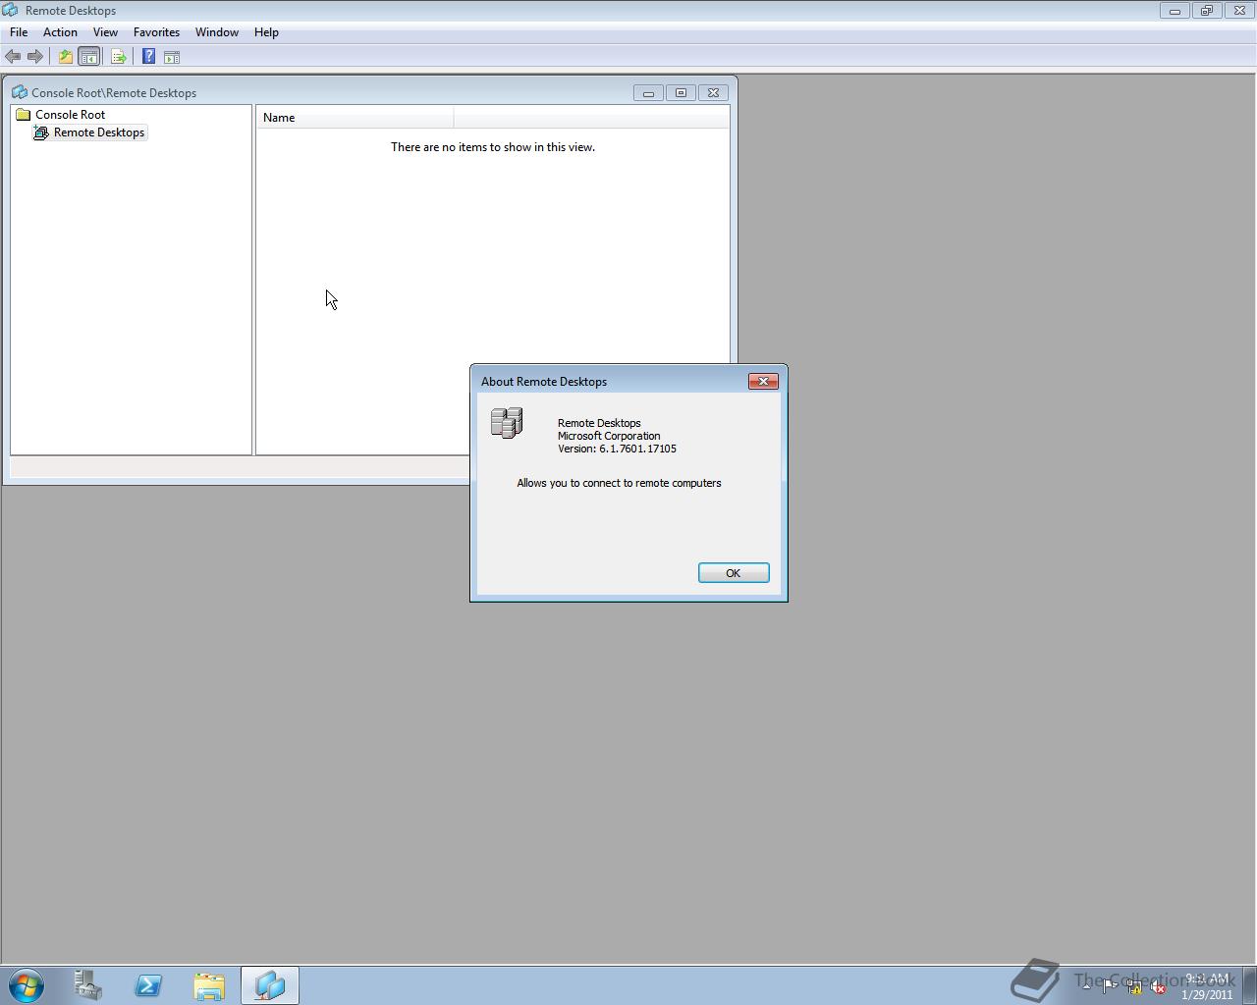The width and height of the screenshot is (1257, 1005).
Task: Click the child window title-bar MMC icon
Action: click(x=20, y=92)
